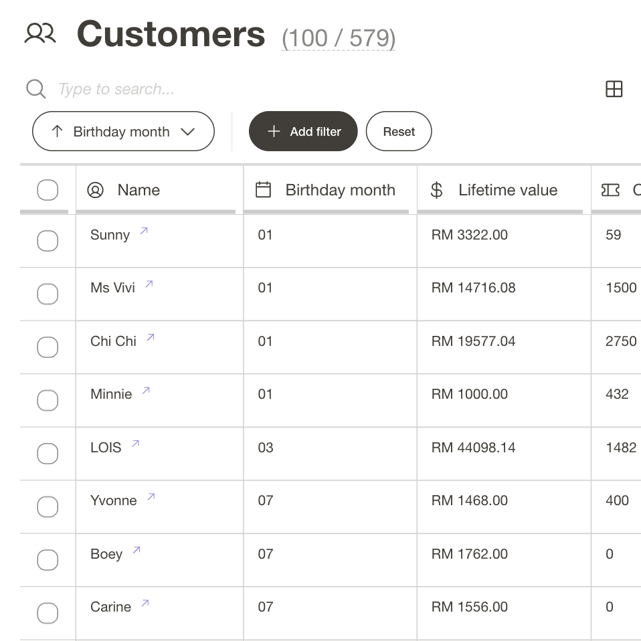Click the name Yvonne
Viewport: 641px width, 641px height.
[114, 500]
